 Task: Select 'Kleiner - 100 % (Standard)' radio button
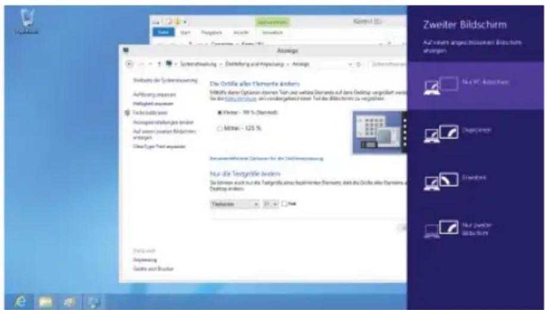tap(220, 113)
